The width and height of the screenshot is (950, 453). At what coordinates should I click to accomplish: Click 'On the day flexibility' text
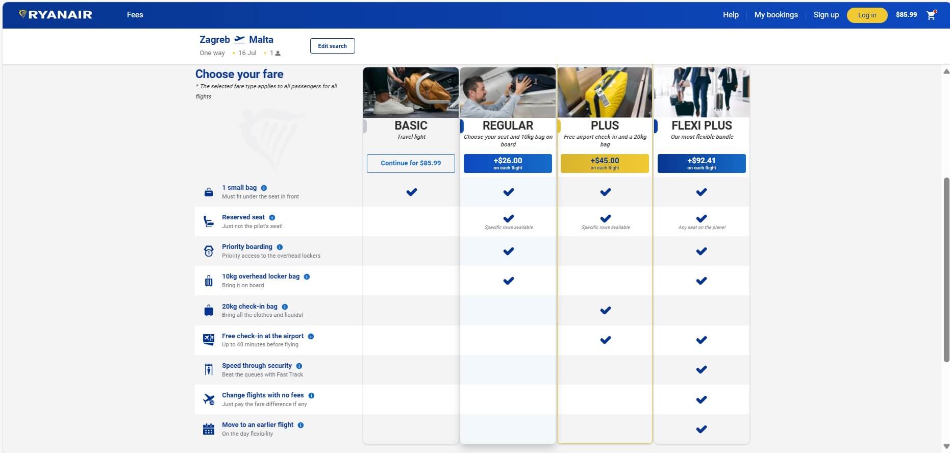247,434
